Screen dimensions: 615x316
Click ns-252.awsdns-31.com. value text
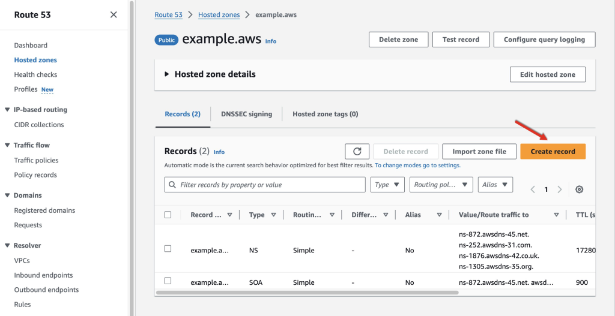point(495,245)
